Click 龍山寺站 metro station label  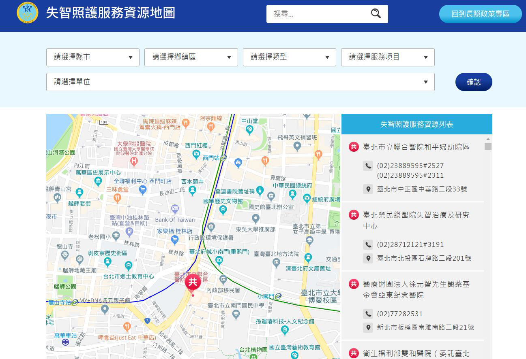60,302
